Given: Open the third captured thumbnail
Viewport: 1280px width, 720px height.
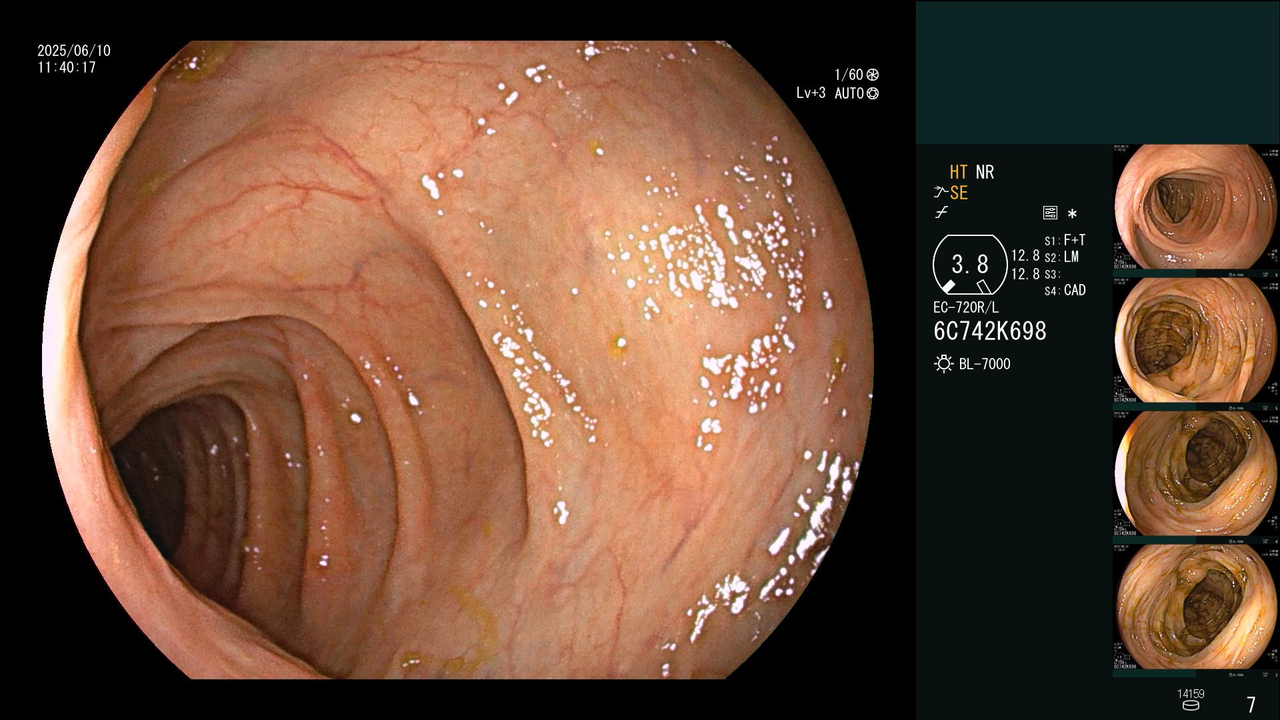Looking at the screenshot, I should pyautogui.click(x=1196, y=474).
